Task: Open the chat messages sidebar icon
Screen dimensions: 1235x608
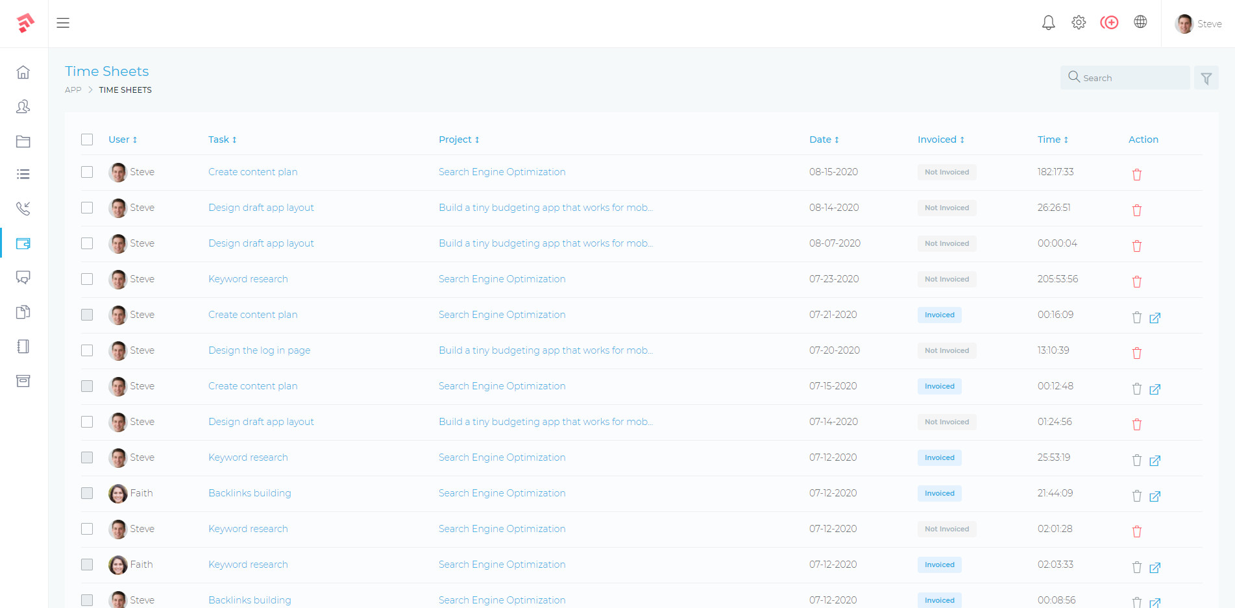Action: 23,277
